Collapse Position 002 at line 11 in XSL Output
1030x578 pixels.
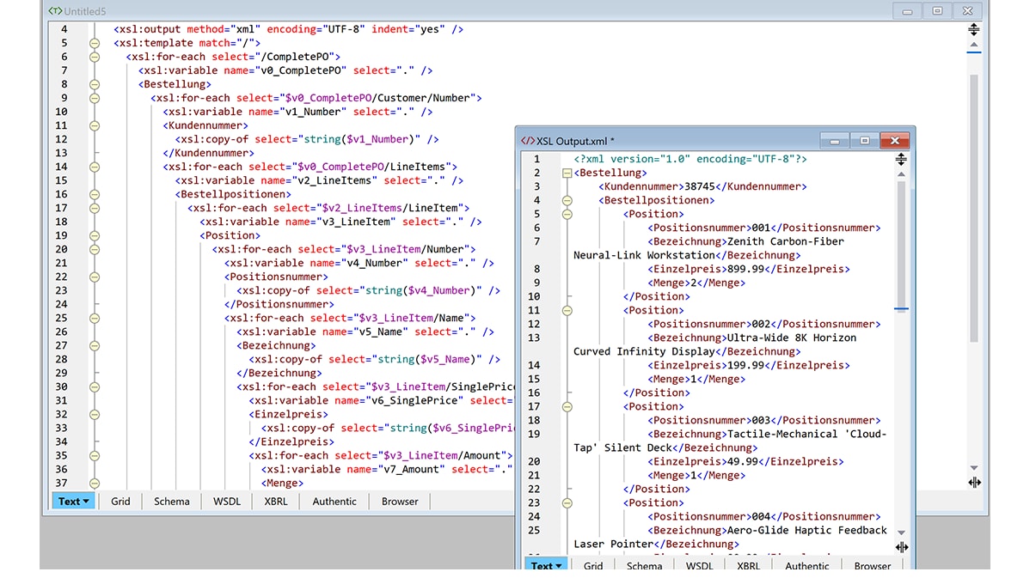pos(567,311)
